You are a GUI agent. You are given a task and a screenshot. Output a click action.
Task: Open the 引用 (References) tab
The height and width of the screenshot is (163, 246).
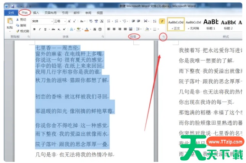[x=65, y=13]
